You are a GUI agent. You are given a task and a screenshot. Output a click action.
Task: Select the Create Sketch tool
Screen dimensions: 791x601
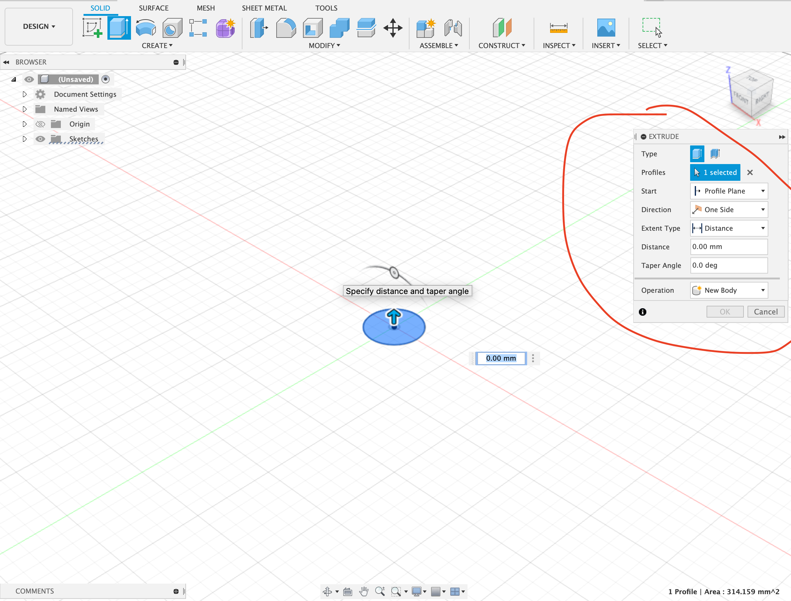tap(93, 28)
